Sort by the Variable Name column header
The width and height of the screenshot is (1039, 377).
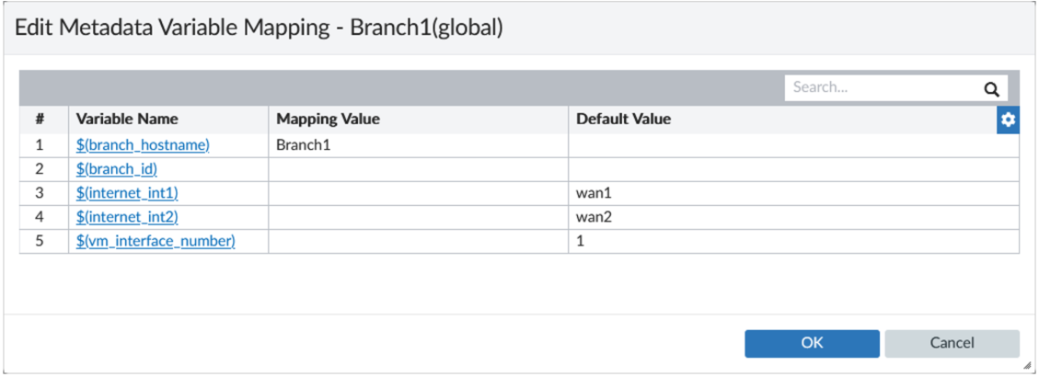[x=127, y=120]
